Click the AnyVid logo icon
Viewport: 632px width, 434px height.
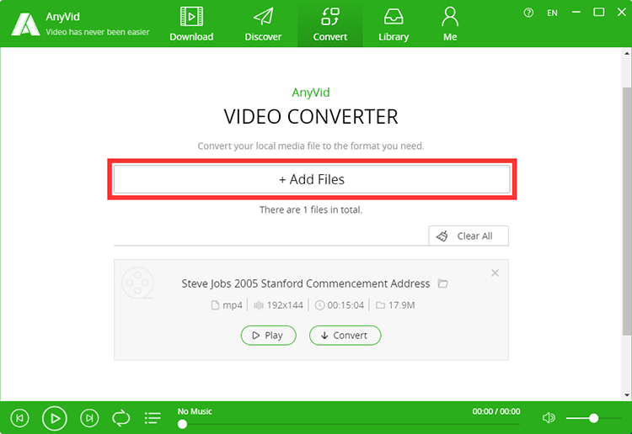(25, 24)
